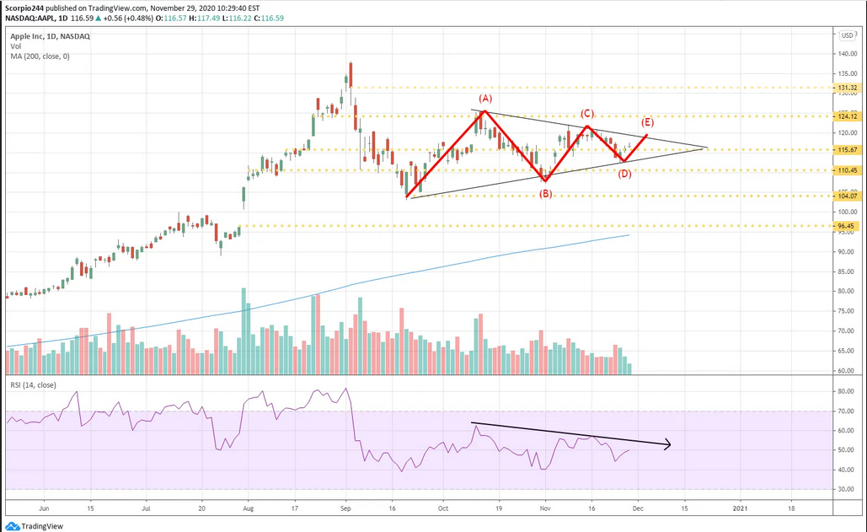Click the TradingView logo at bottom left
Image resolution: width=867 pixels, height=532 pixels.
[x=35, y=526]
